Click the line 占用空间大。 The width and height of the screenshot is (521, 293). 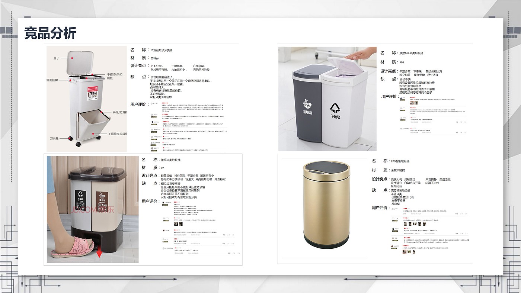coord(158,87)
